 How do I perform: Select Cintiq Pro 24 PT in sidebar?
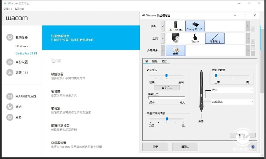point(26,53)
